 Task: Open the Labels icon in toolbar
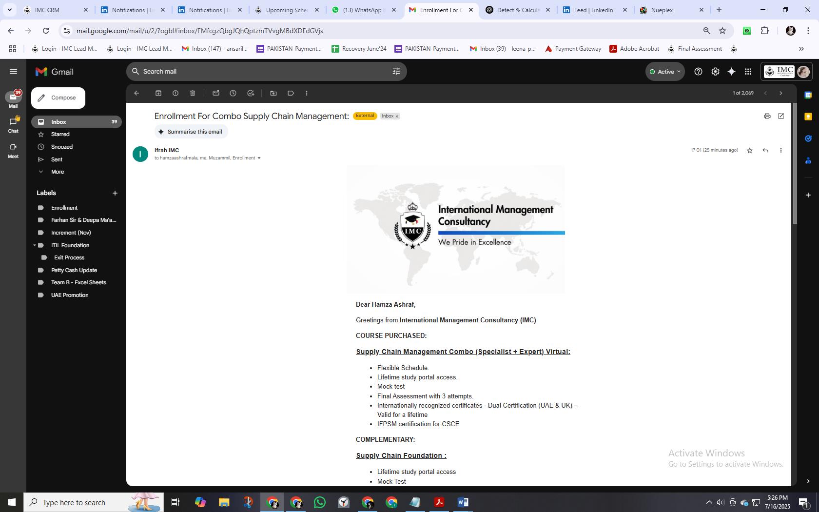pos(291,93)
